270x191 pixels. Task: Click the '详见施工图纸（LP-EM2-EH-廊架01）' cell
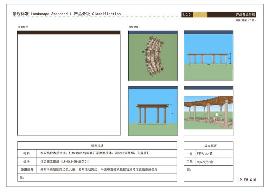(x=107, y=162)
